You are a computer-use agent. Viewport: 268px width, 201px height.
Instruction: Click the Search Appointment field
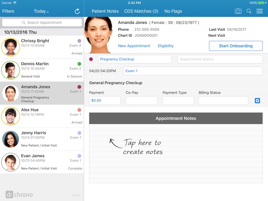click(42, 22)
